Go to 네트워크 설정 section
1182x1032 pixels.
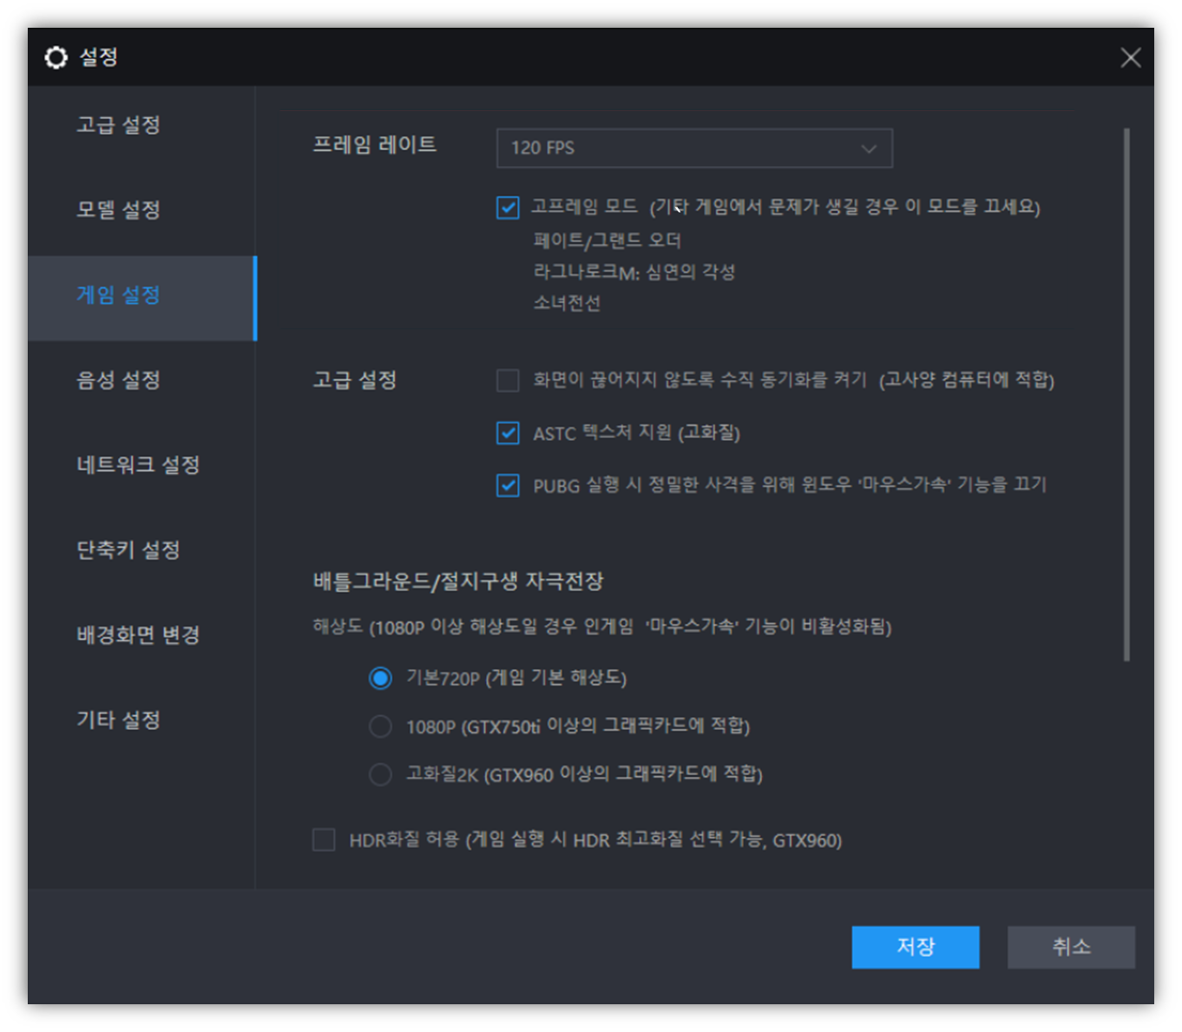pyautogui.click(x=139, y=464)
